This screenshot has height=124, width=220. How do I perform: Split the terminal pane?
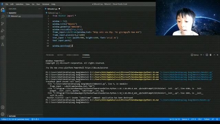pos(207,55)
